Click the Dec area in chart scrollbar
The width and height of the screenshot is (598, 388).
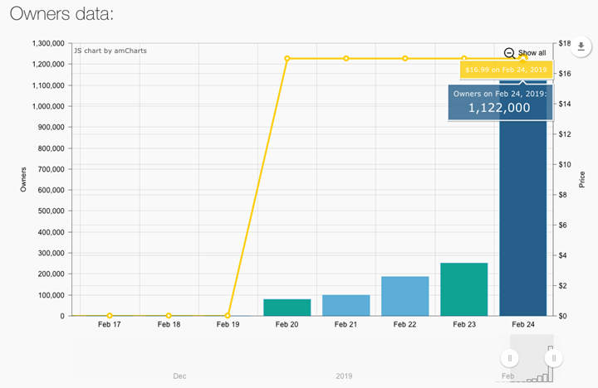[x=179, y=376]
